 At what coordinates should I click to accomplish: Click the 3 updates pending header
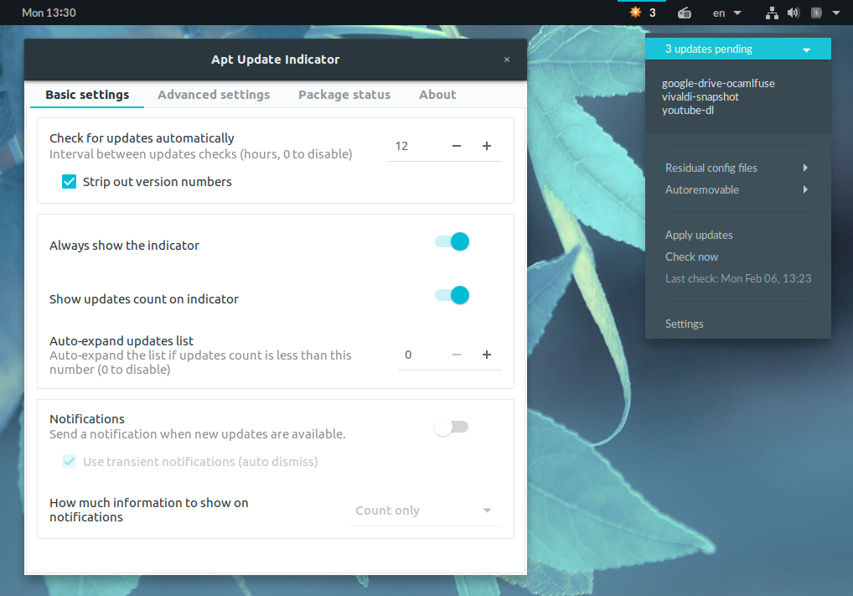[737, 49]
